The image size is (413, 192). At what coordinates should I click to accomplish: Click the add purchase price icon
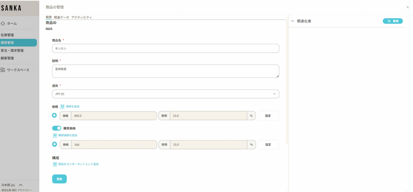coord(55,135)
